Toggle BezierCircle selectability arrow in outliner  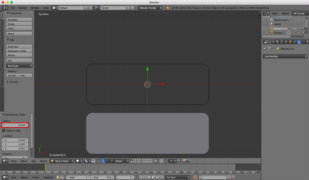(x=299, y=29)
